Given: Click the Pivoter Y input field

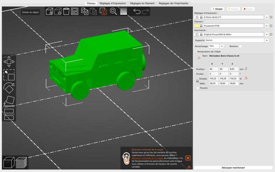Looking at the screenshot, I should click(x=224, y=74).
